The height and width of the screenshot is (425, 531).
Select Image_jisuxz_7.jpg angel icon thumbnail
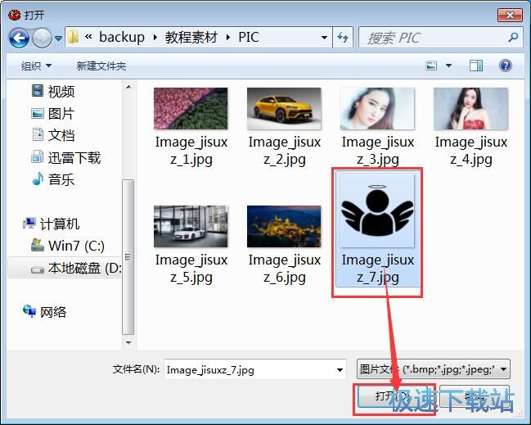(x=377, y=210)
